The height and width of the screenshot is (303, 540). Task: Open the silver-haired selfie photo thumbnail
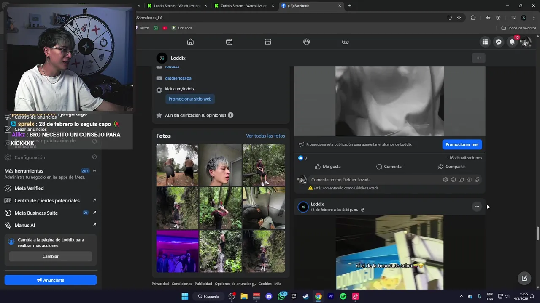[221, 165]
